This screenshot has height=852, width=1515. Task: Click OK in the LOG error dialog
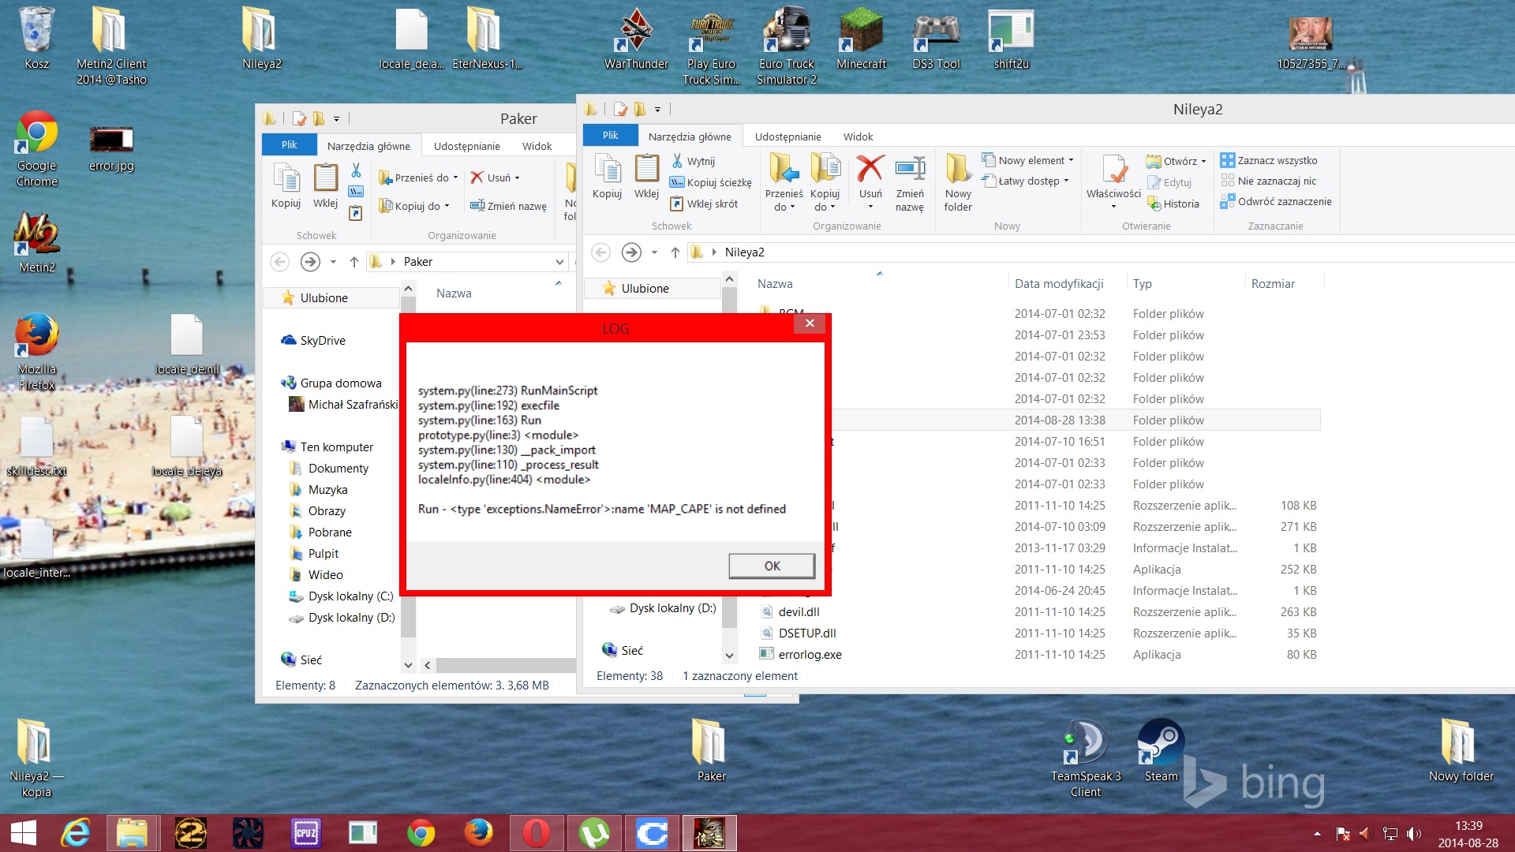(x=772, y=566)
